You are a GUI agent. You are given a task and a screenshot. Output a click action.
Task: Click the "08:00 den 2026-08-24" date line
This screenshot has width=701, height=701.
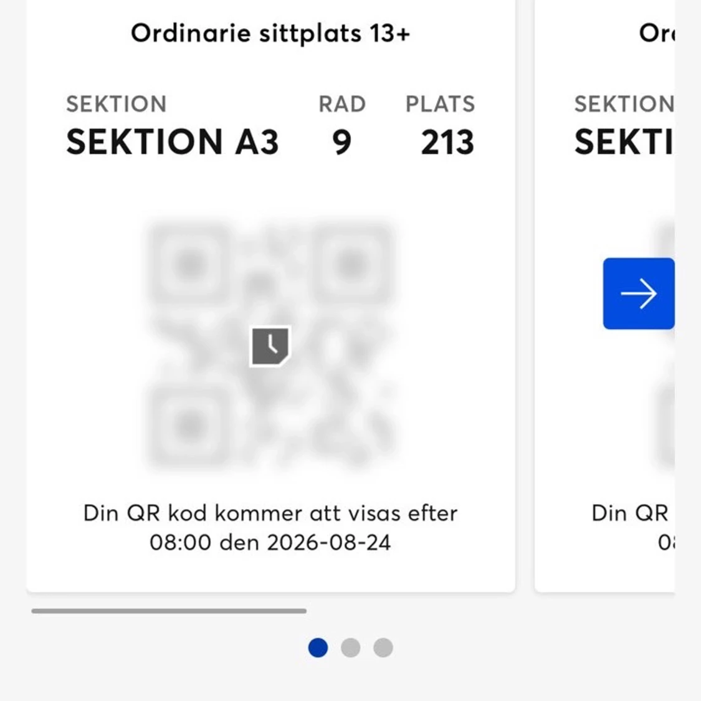[x=270, y=542]
